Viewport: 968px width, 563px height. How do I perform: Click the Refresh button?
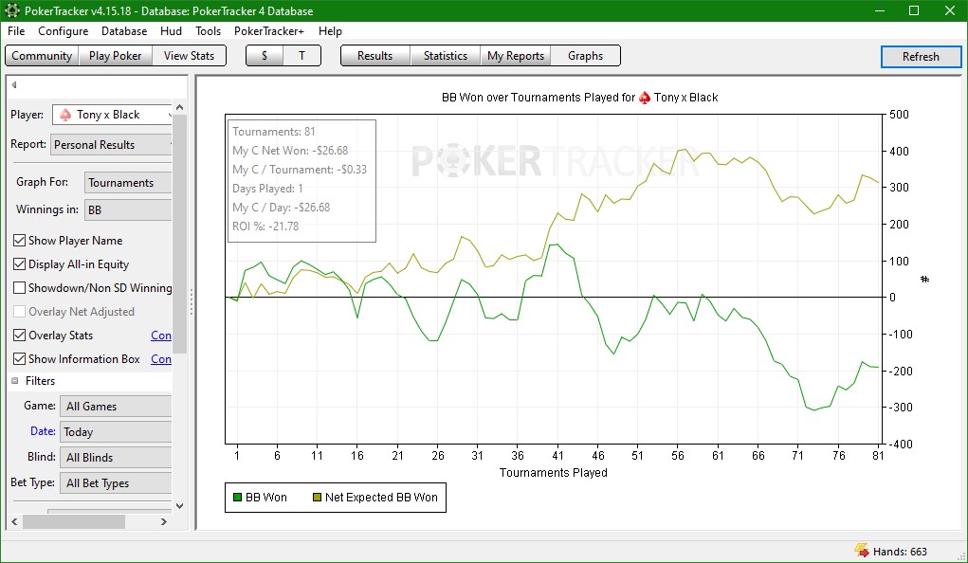921,56
